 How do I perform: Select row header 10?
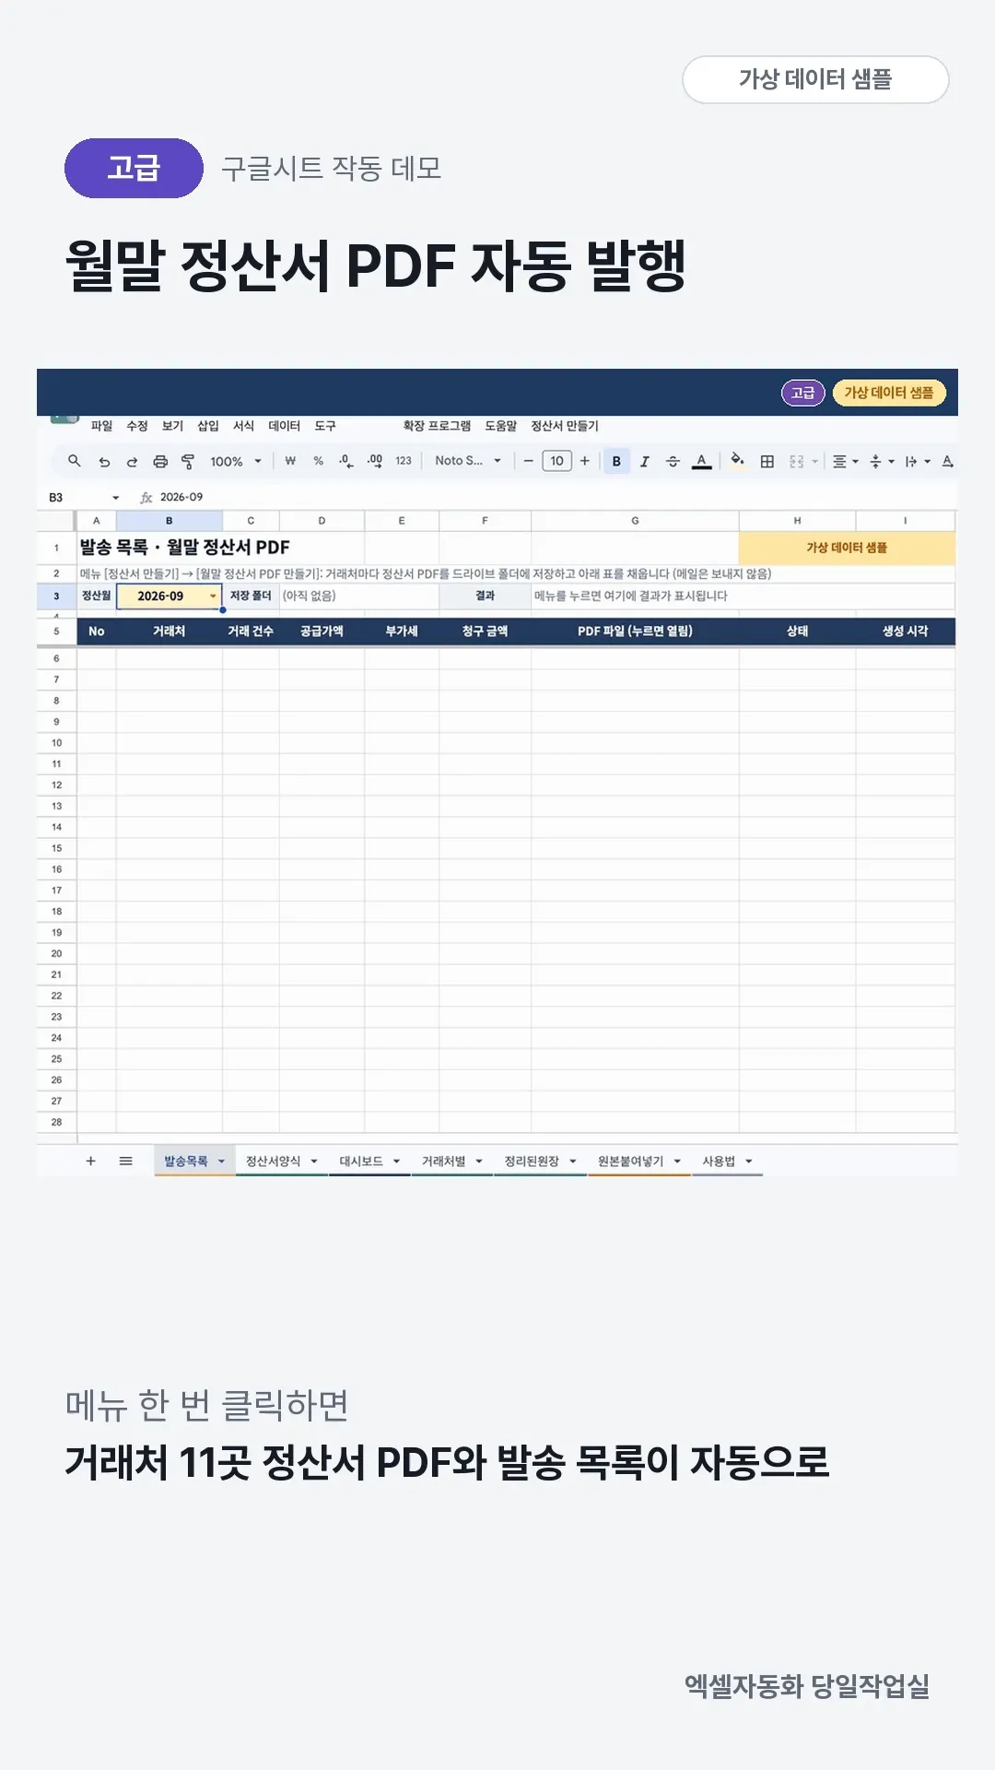tap(56, 743)
